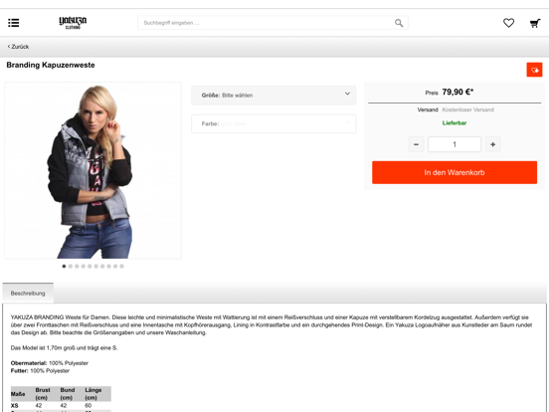
Task: Select the Beschreibung tab
Action: (x=28, y=294)
